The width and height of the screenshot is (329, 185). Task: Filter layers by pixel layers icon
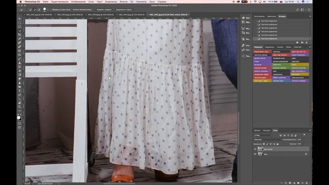click(281, 136)
